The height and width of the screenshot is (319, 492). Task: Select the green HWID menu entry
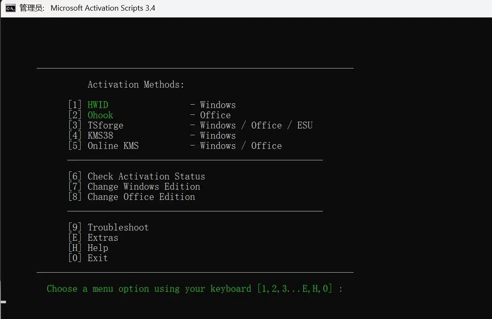[98, 105]
